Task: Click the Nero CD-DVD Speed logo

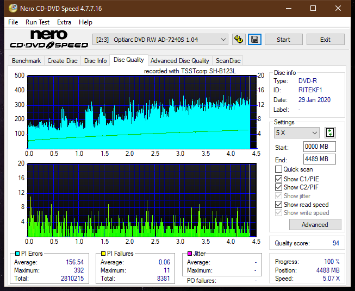Action: coord(49,39)
